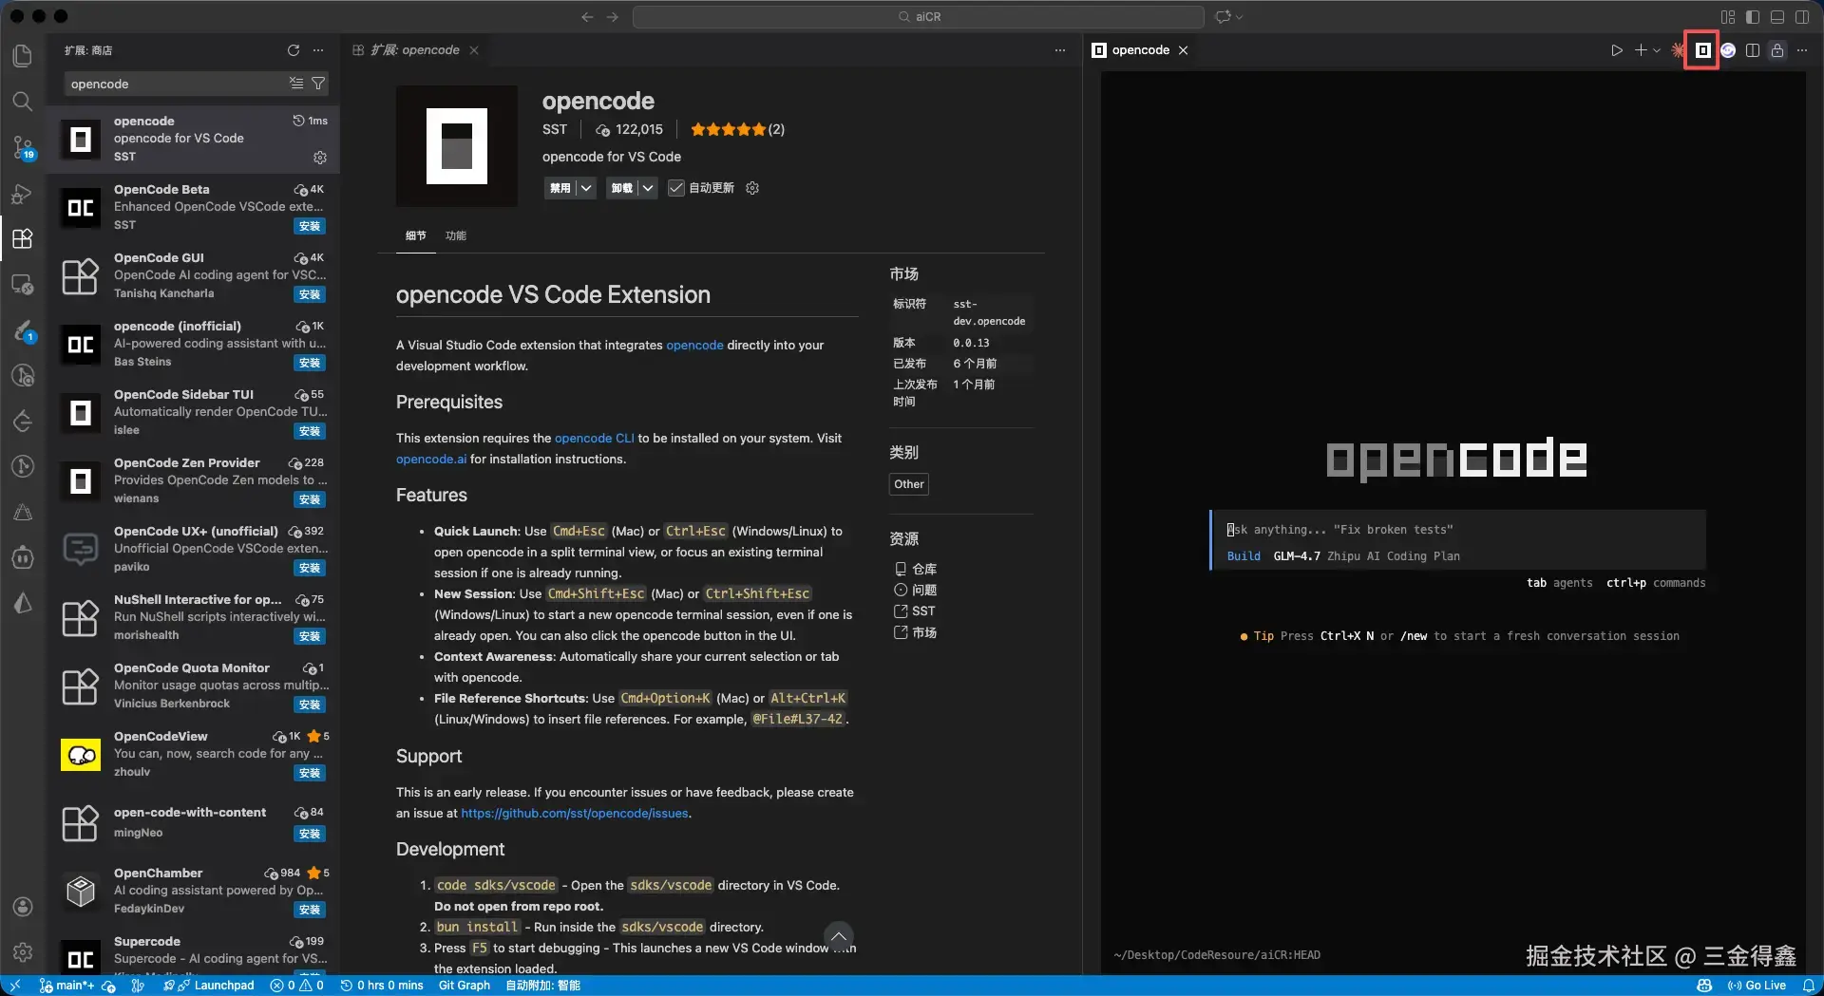Switch to the 细节 details tab
The image size is (1824, 996).
[x=416, y=235]
